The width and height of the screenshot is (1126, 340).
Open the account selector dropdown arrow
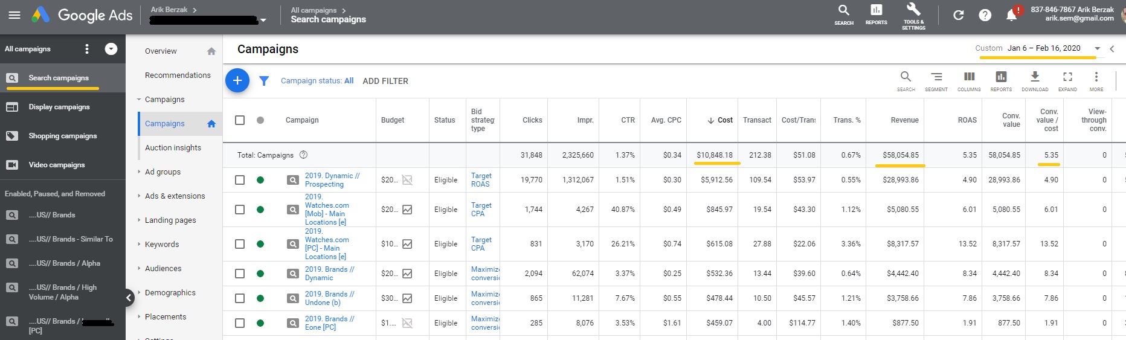pyautogui.click(x=263, y=21)
